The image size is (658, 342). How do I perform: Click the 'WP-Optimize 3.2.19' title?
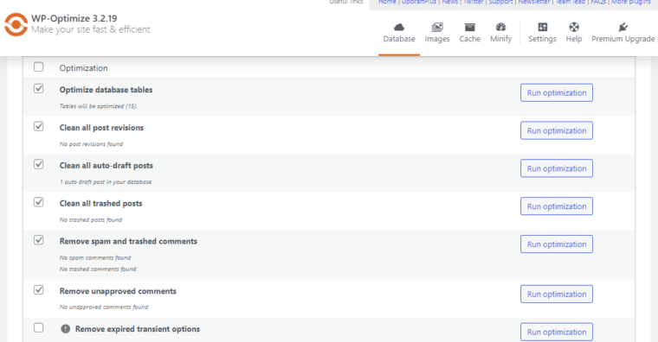point(74,18)
